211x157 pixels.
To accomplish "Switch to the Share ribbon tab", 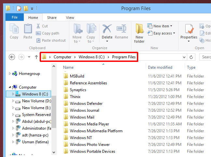I will click(52, 18).
